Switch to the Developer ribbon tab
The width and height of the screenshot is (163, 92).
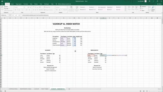47,4
